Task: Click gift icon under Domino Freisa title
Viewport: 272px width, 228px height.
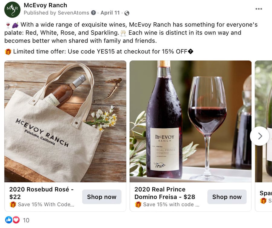Action: 138,204
